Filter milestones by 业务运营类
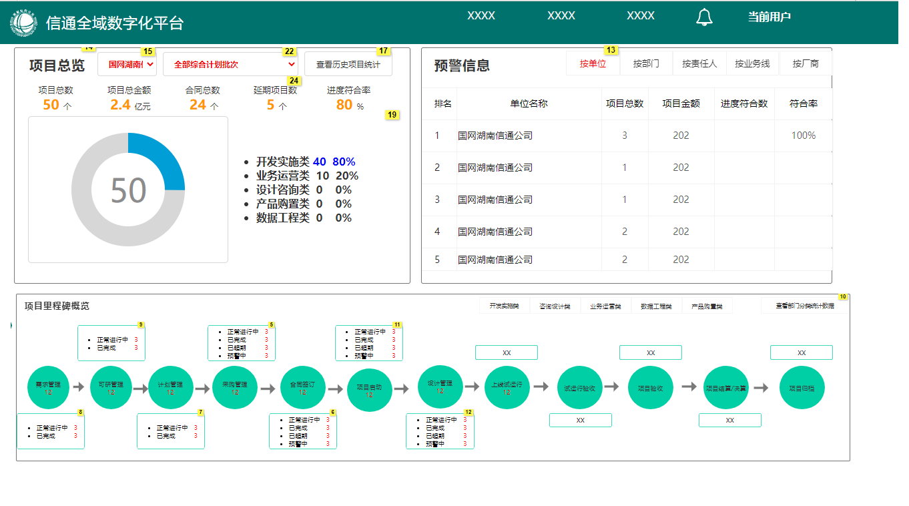Viewport: 909px width, 506px height. coord(606,306)
